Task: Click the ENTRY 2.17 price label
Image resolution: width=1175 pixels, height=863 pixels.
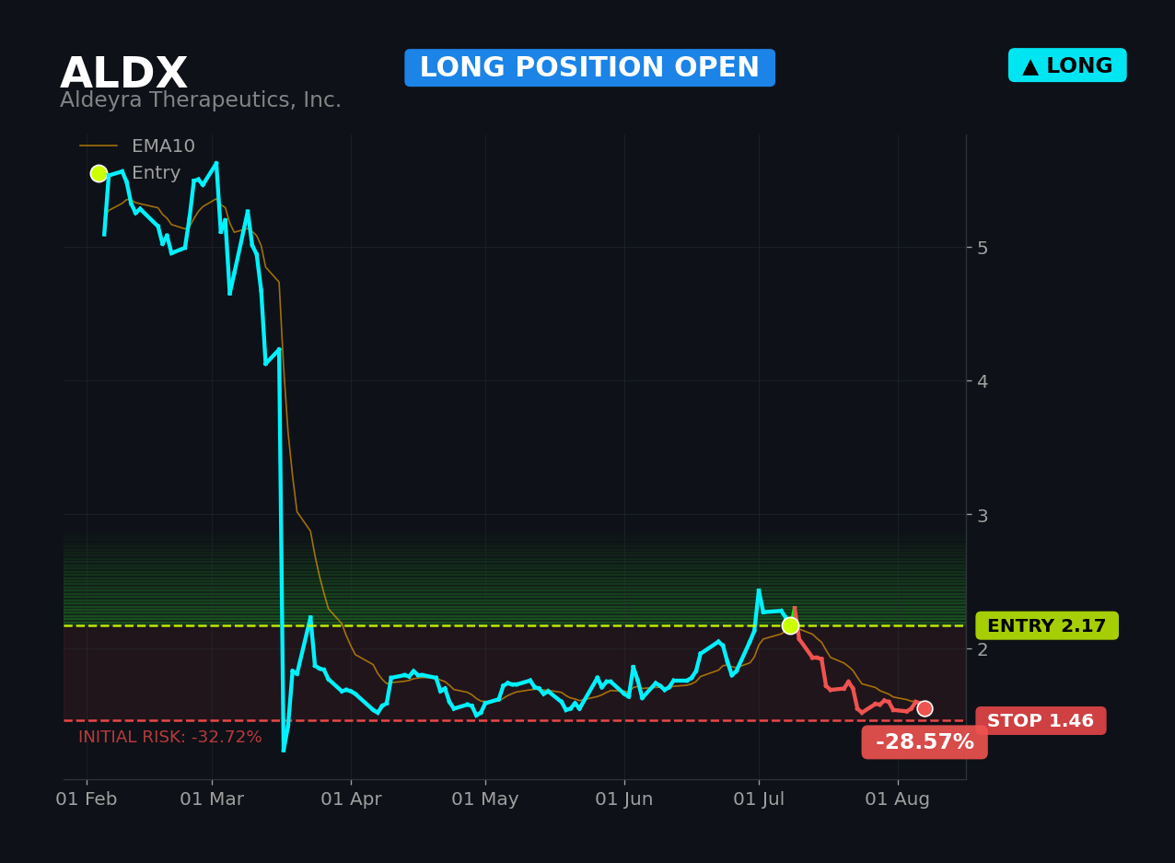Action: [1047, 625]
